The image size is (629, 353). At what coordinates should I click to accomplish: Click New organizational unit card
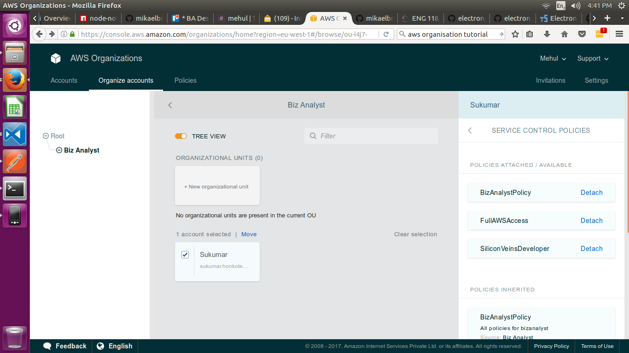pyautogui.click(x=217, y=186)
